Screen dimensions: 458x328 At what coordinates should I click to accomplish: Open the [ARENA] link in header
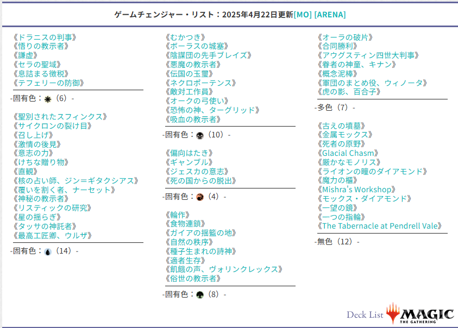pos(330,15)
